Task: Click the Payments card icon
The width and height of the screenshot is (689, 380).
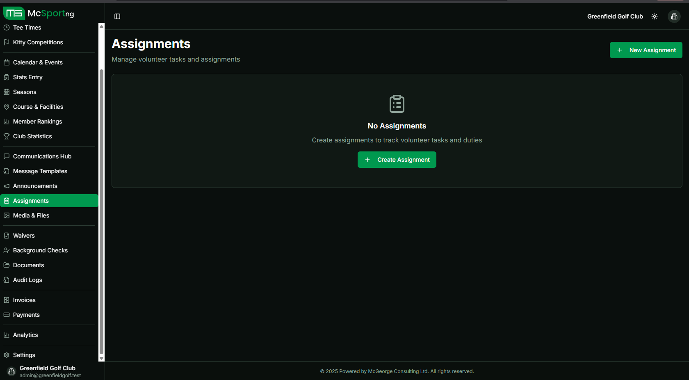Action: coord(7,315)
